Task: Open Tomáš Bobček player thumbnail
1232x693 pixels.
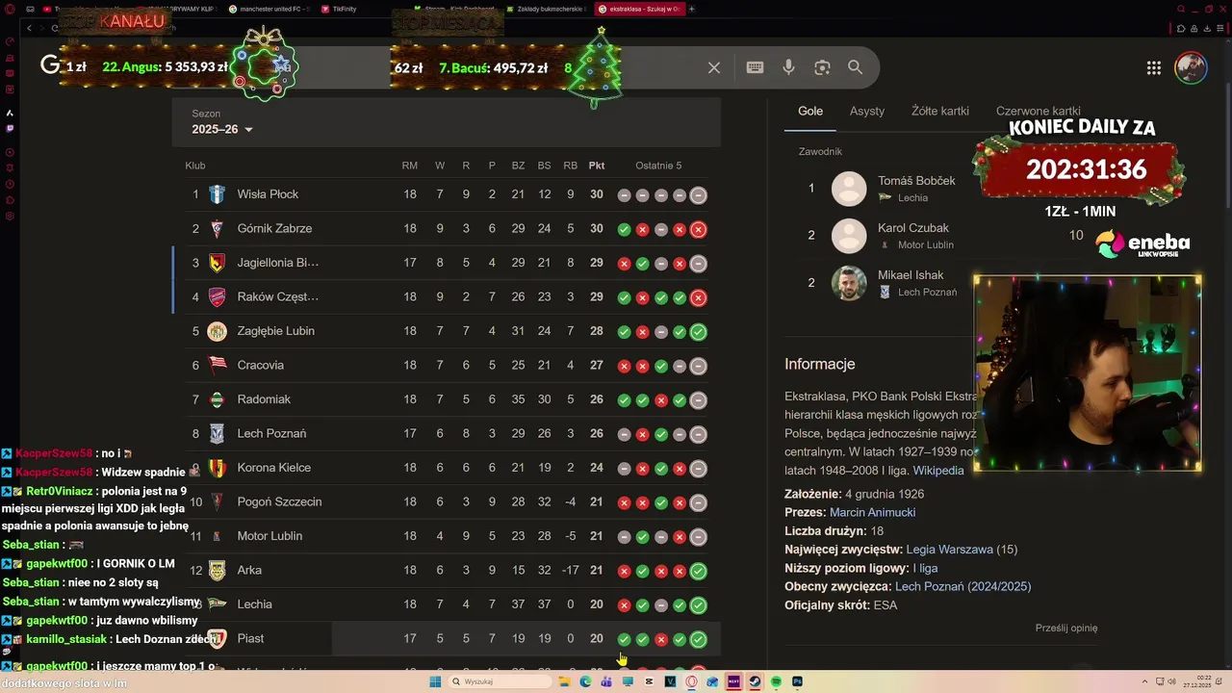Action: click(x=849, y=189)
